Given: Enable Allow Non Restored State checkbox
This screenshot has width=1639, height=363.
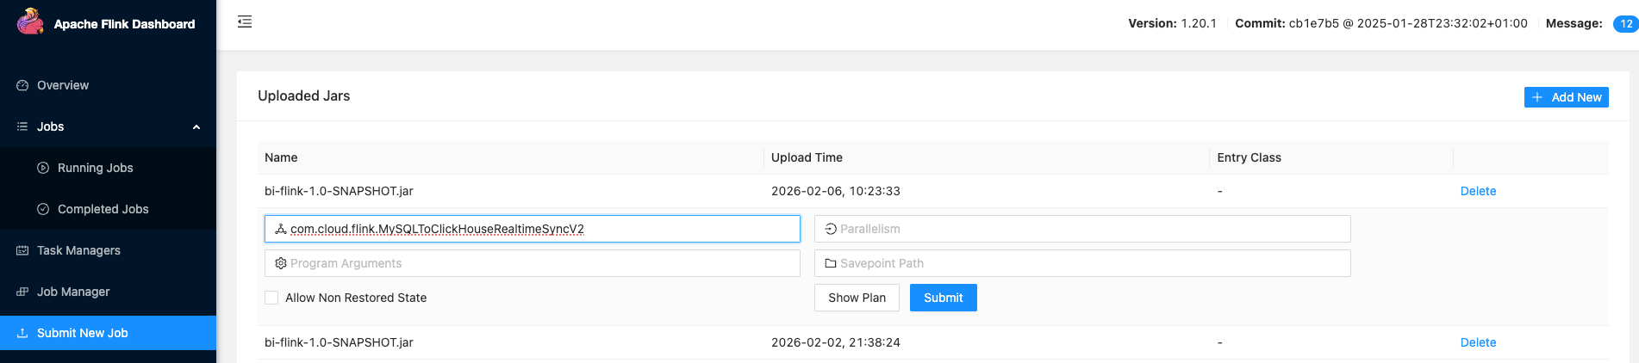Looking at the screenshot, I should click(271, 298).
